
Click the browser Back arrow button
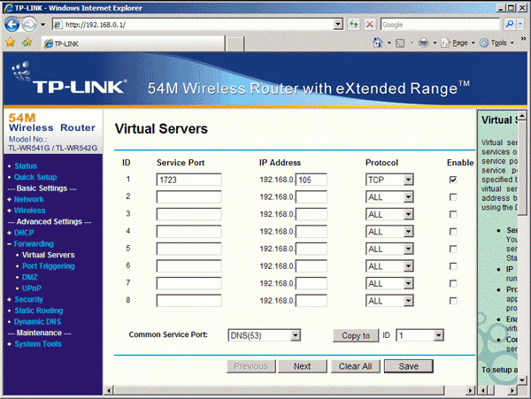pos(12,25)
